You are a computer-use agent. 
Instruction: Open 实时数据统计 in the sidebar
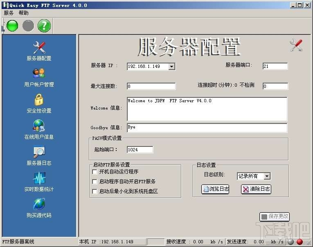(x=39, y=182)
